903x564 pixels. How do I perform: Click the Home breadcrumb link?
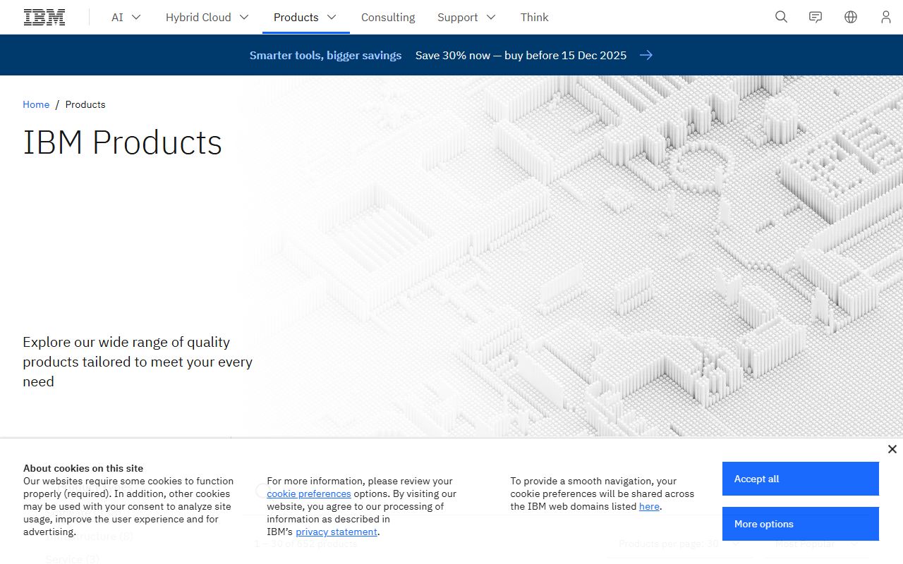coord(36,104)
